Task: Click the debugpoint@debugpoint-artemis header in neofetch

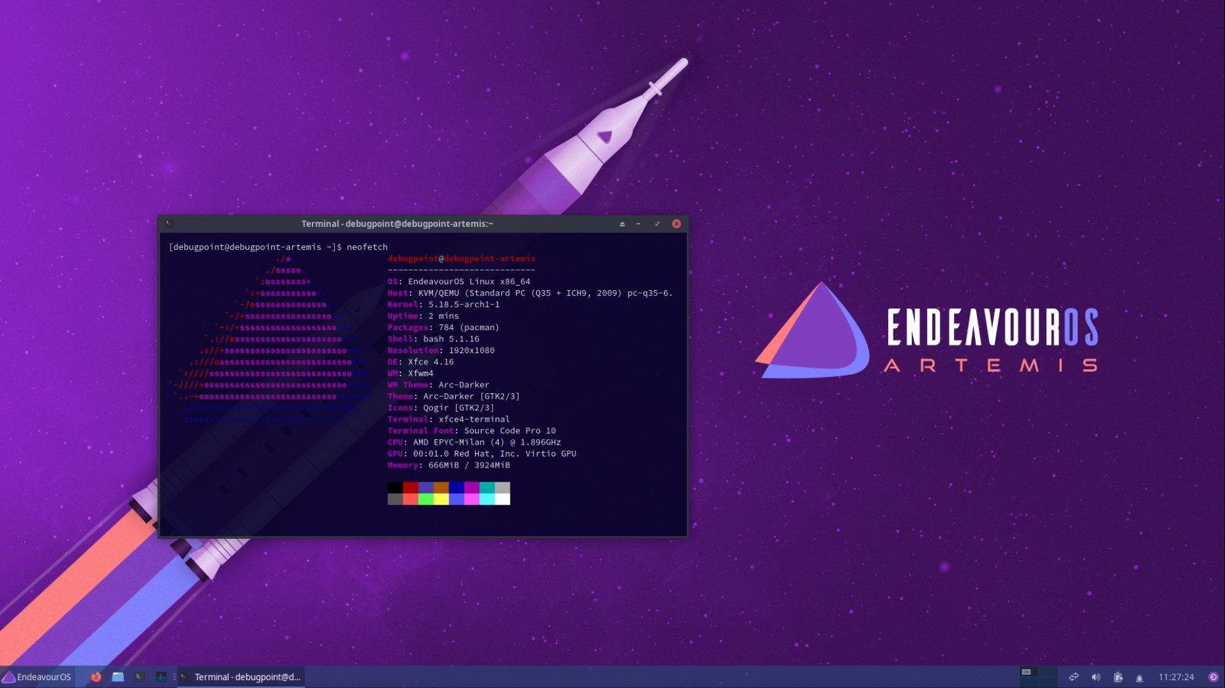Action: click(461, 258)
